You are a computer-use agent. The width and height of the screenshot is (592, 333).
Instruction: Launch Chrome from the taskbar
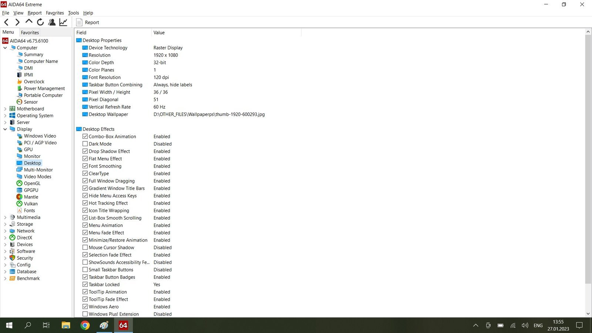pyautogui.click(x=85, y=325)
